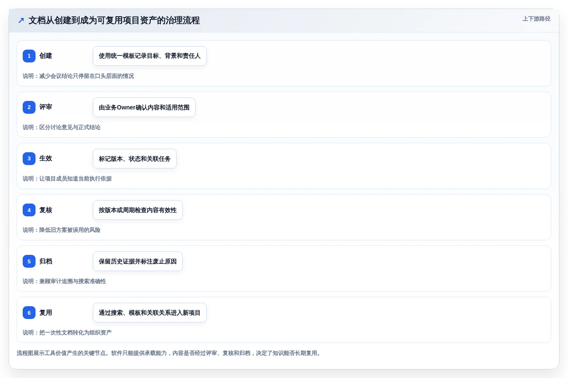Click the 归档 step label
The height and width of the screenshot is (378, 568).
46,261
